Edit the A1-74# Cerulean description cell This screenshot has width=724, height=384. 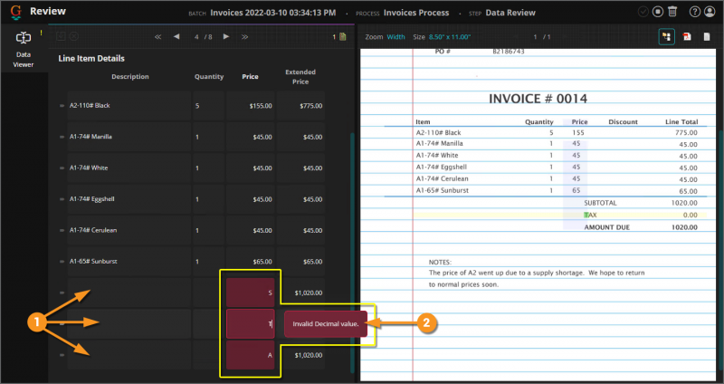click(129, 230)
